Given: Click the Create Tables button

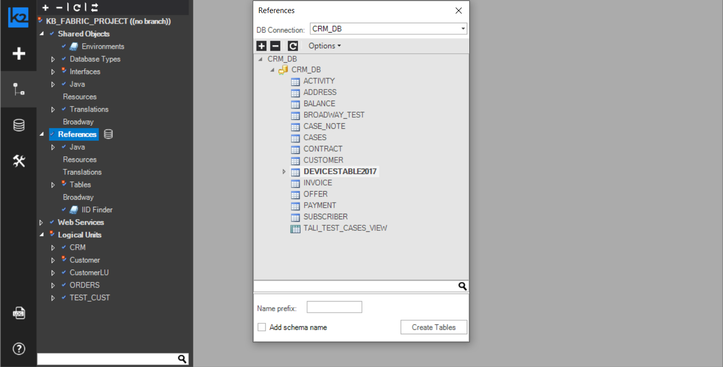Looking at the screenshot, I should (x=433, y=327).
